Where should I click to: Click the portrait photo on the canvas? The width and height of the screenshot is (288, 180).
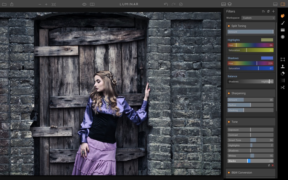110,94
